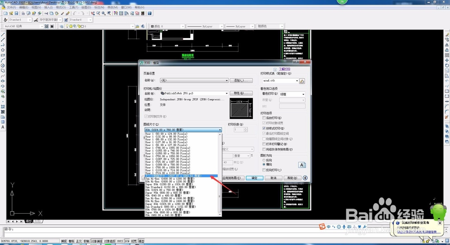Select Sun Hi-Res (1600.00 x 1280.00) paper size

click(x=170, y=179)
